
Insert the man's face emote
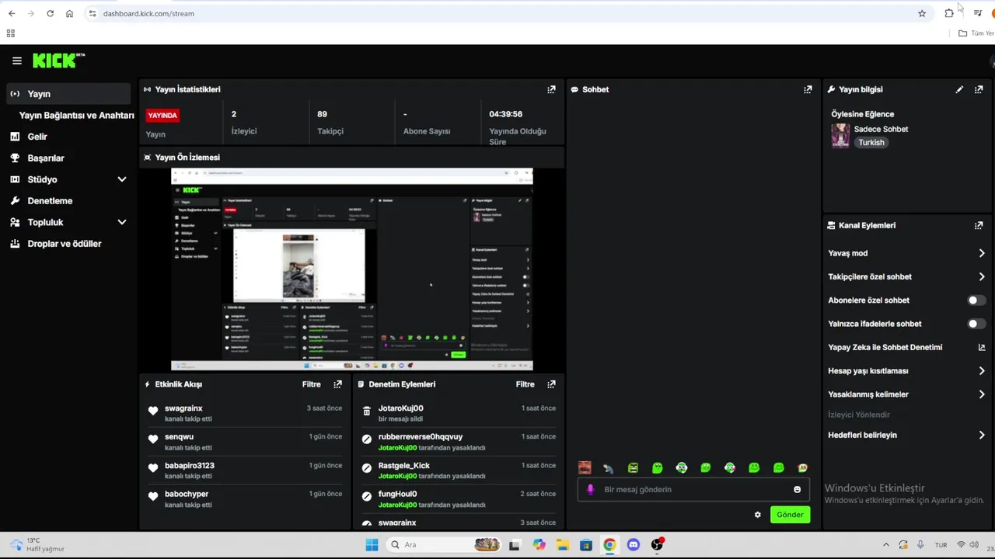pyautogui.click(x=585, y=467)
